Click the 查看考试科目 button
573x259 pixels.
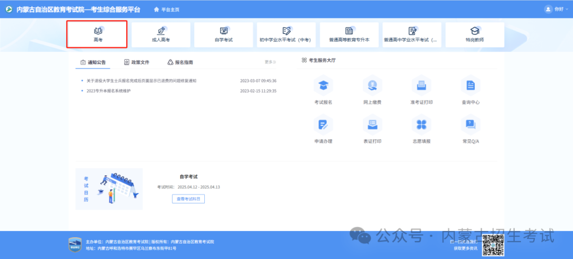click(188, 199)
